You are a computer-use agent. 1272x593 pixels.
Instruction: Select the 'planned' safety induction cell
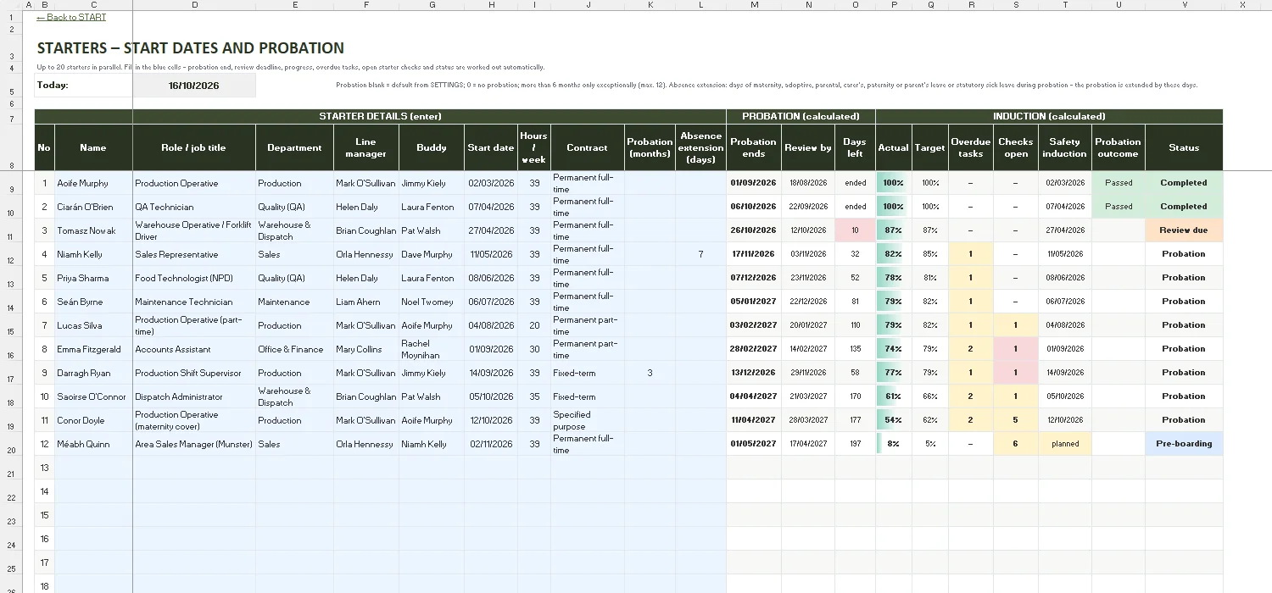click(1065, 444)
